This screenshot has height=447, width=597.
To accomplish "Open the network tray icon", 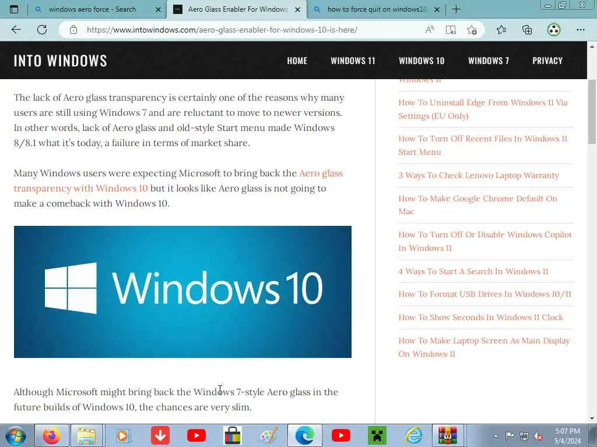I will tap(524, 436).
